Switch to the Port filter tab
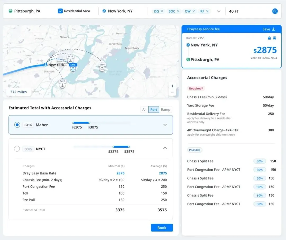The image size is (286, 240). click(154, 110)
